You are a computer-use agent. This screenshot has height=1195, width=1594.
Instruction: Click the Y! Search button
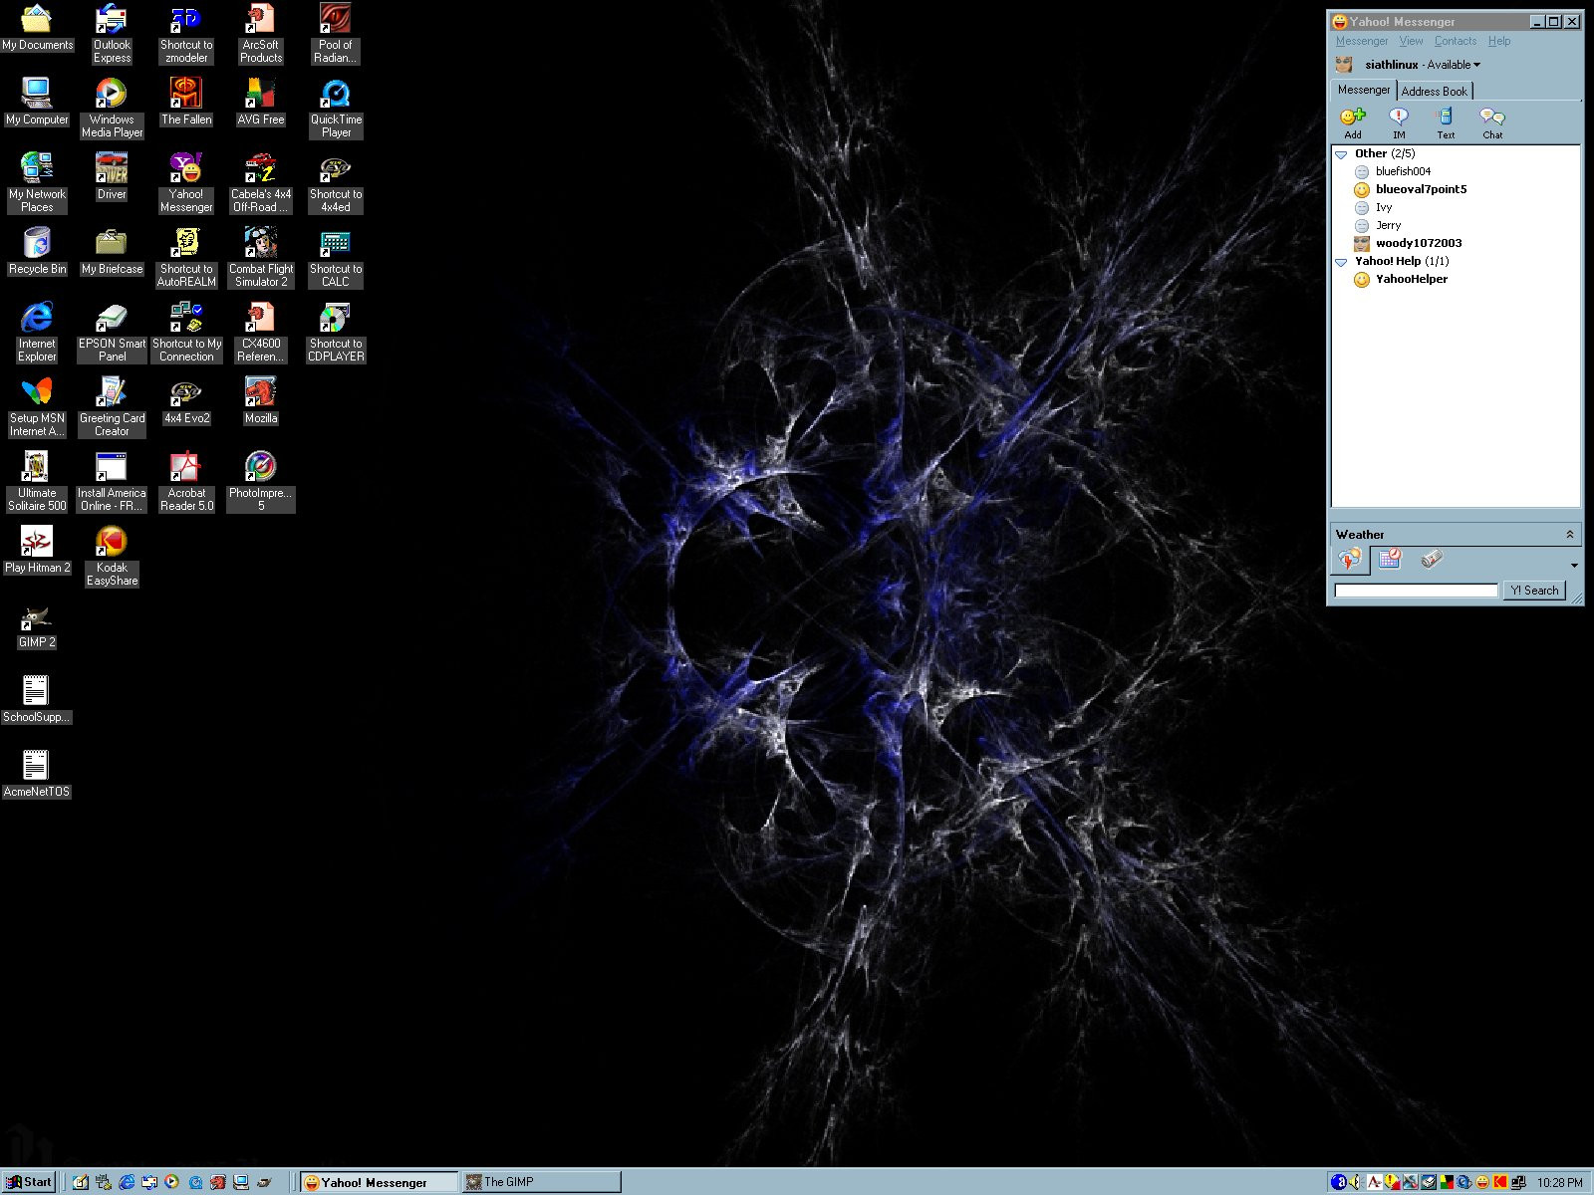tap(1534, 591)
